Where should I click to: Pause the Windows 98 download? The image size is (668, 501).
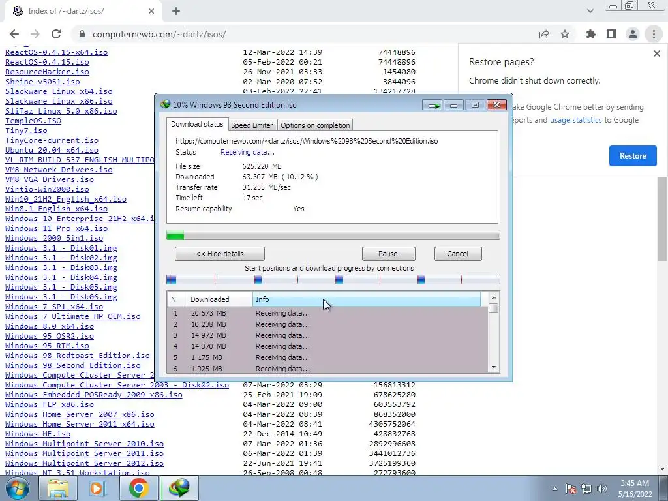[x=388, y=254]
